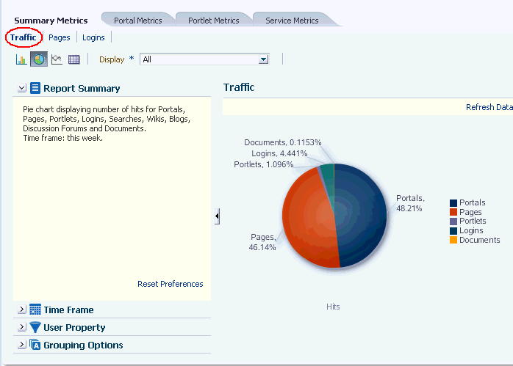Collapse the left panel with splitter arrow
Viewport: 513px width, 366px height.
pyautogui.click(x=217, y=216)
